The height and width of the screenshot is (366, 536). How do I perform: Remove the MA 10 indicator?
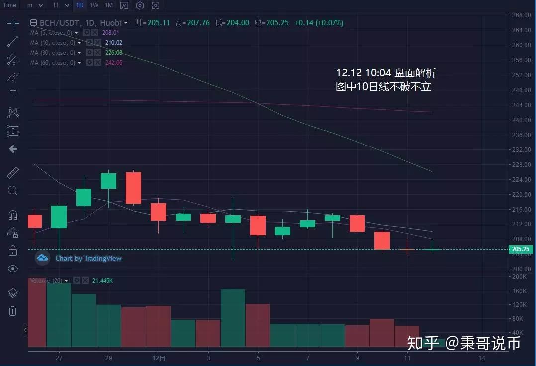click(98, 42)
